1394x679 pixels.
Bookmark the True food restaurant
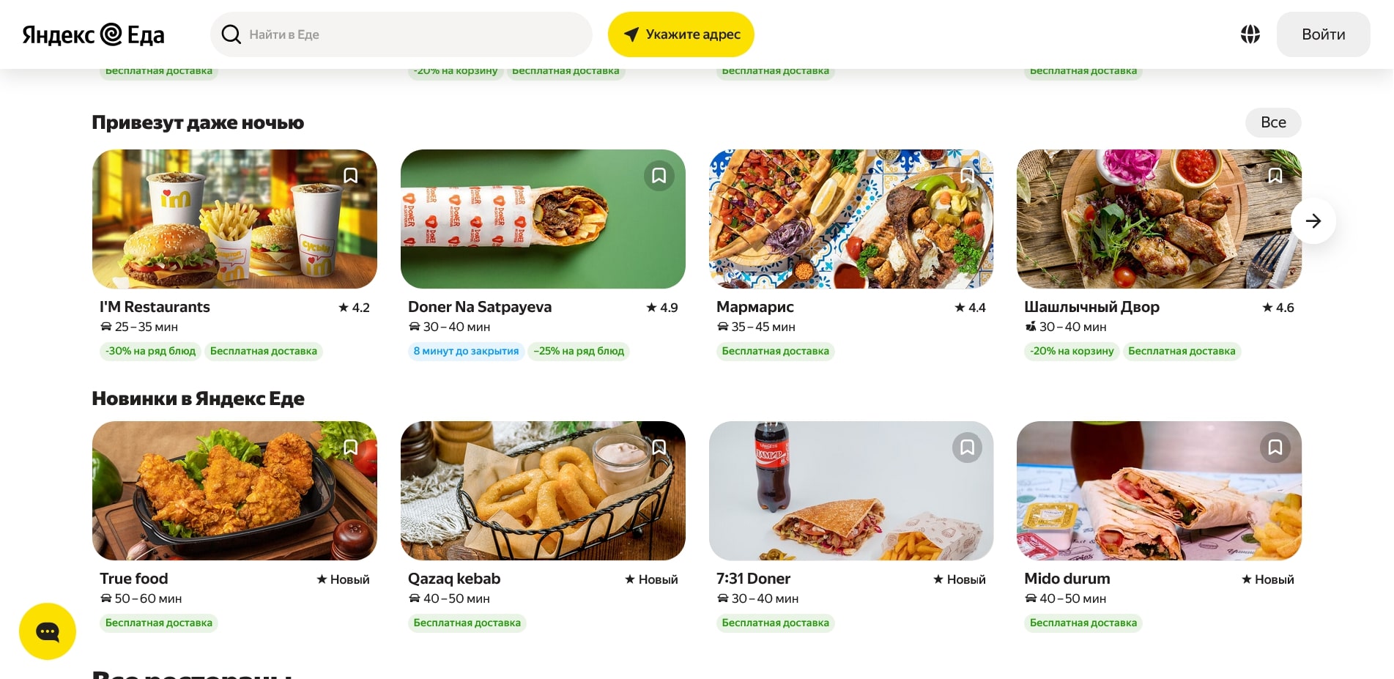tap(351, 448)
